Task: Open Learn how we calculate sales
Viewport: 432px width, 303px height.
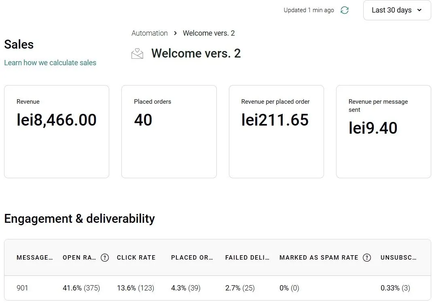Action: pyautogui.click(x=50, y=63)
